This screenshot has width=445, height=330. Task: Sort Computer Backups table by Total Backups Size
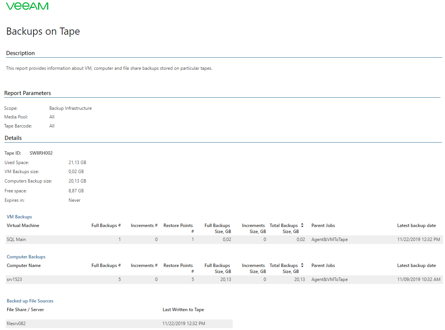click(302, 266)
